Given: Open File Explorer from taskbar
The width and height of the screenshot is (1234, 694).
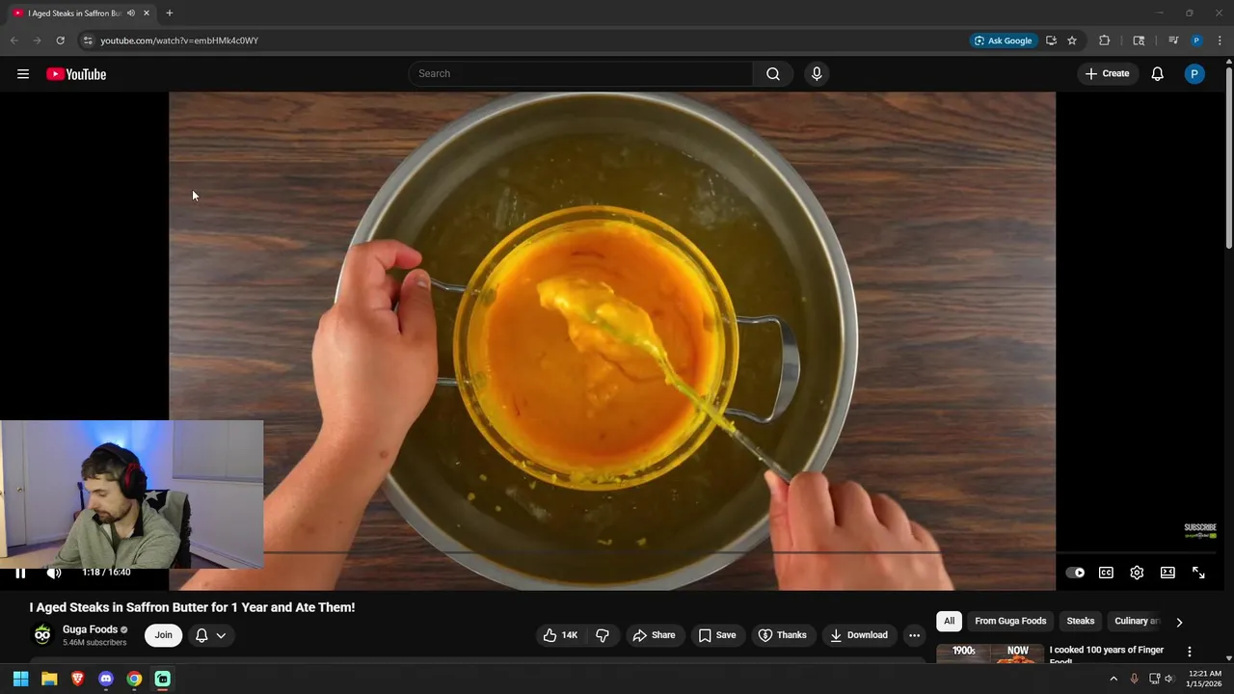Looking at the screenshot, I should tap(49, 679).
